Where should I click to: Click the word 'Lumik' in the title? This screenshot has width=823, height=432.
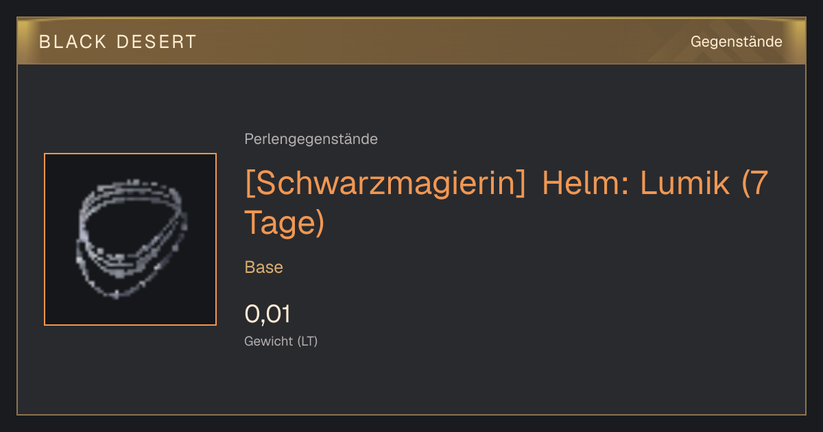(686, 184)
